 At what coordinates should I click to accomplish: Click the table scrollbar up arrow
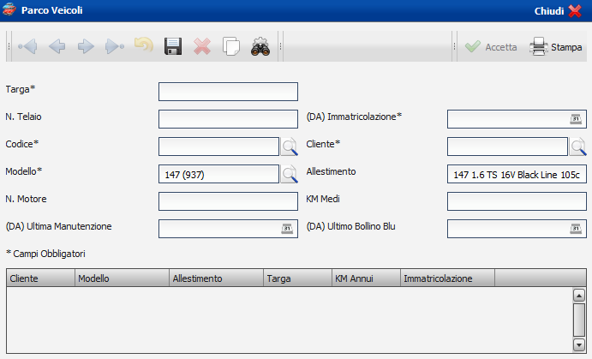click(579, 296)
